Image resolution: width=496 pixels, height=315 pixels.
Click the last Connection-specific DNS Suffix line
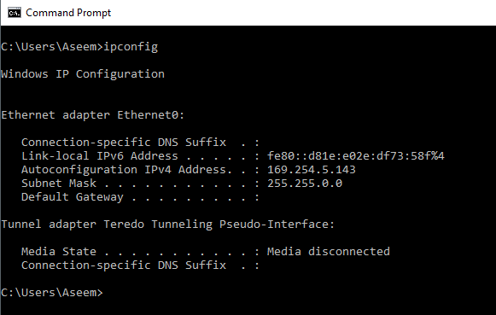[x=141, y=265]
